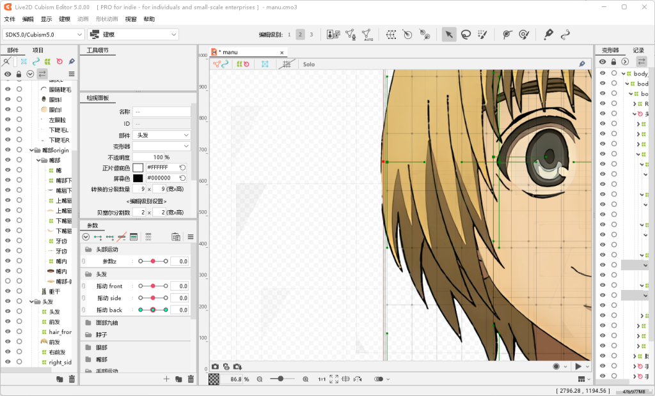
Task: Click zoom in magnifier below canvas
Action: point(306,379)
